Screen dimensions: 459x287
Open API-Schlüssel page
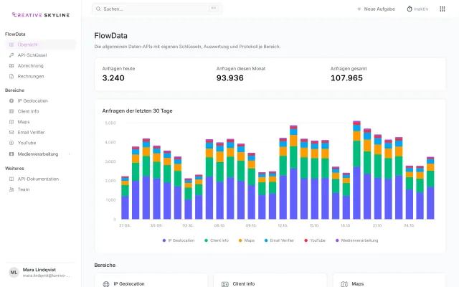click(x=41, y=55)
